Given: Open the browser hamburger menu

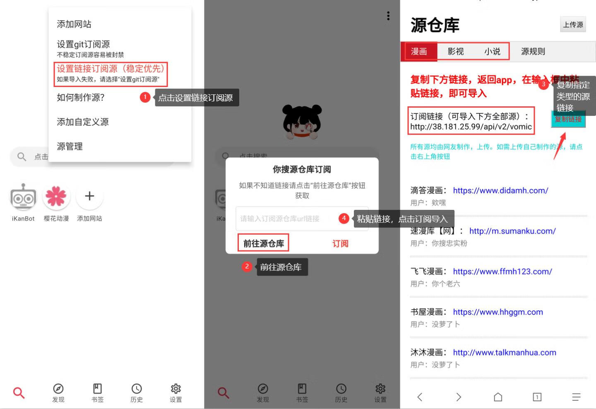Looking at the screenshot, I should click(x=576, y=397).
